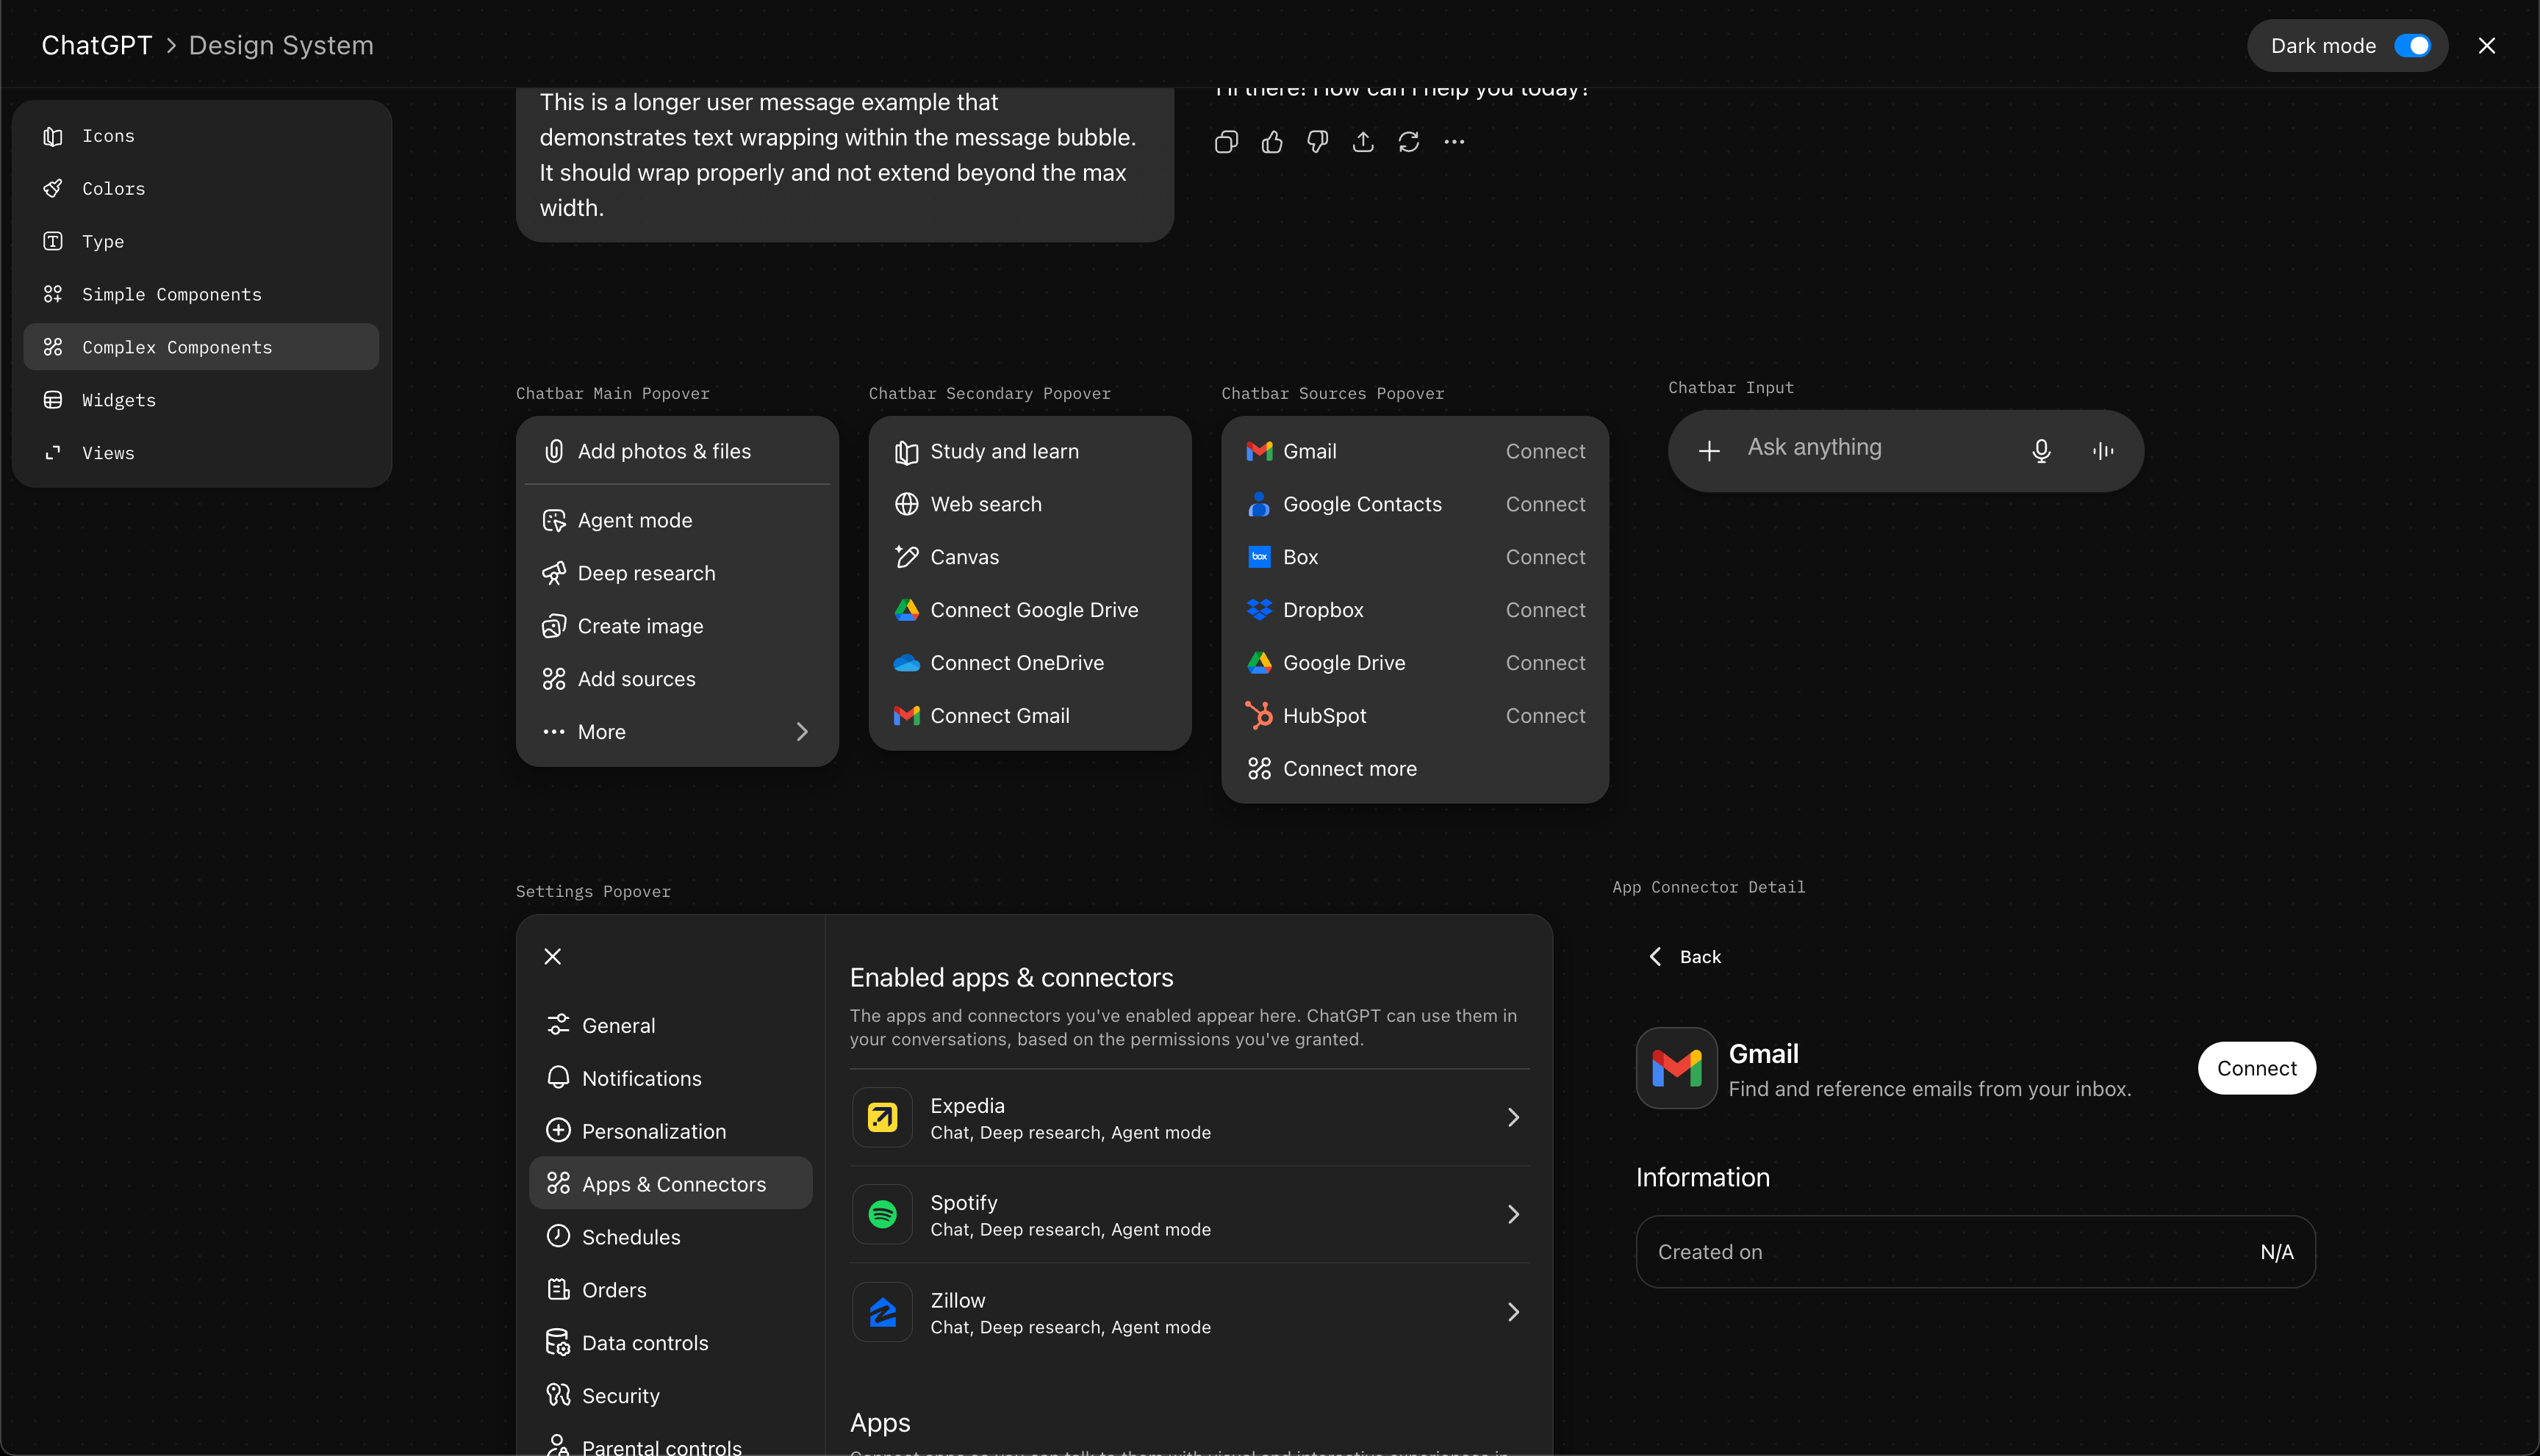Open the Expedia connector row chevron

1513,1118
